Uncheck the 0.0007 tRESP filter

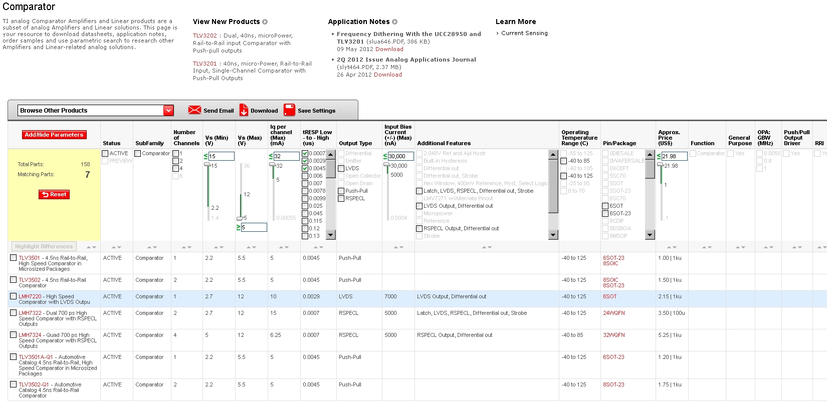click(x=305, y=154)
